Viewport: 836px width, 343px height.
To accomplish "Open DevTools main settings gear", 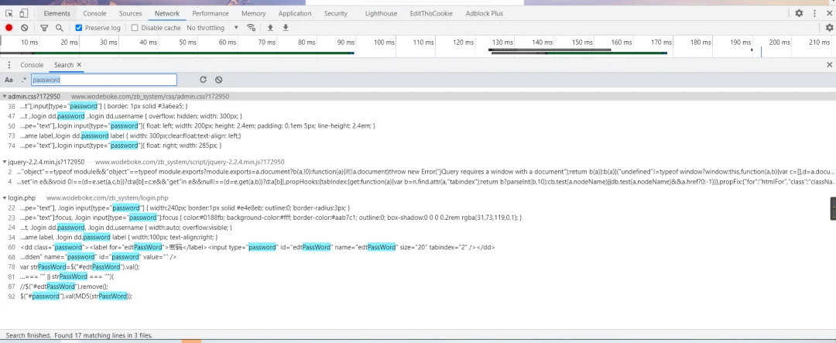I will click(x=799, y=13).
